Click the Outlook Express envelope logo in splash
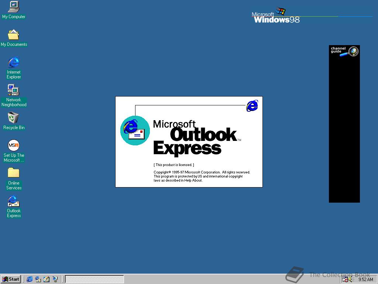The height and width of the screenshot is (284, 378). click(135, 131)
